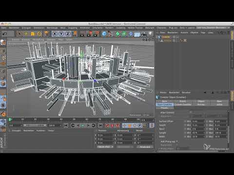Open the size mode dropdown in coordinates manager

(x=125, y=147)
